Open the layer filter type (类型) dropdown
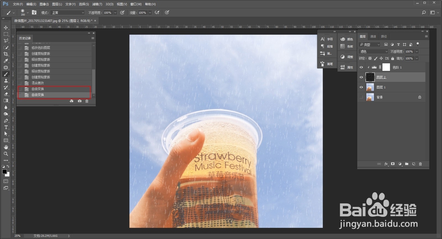The width and height of the screenshot is (442, 239). tap(370, 45)
